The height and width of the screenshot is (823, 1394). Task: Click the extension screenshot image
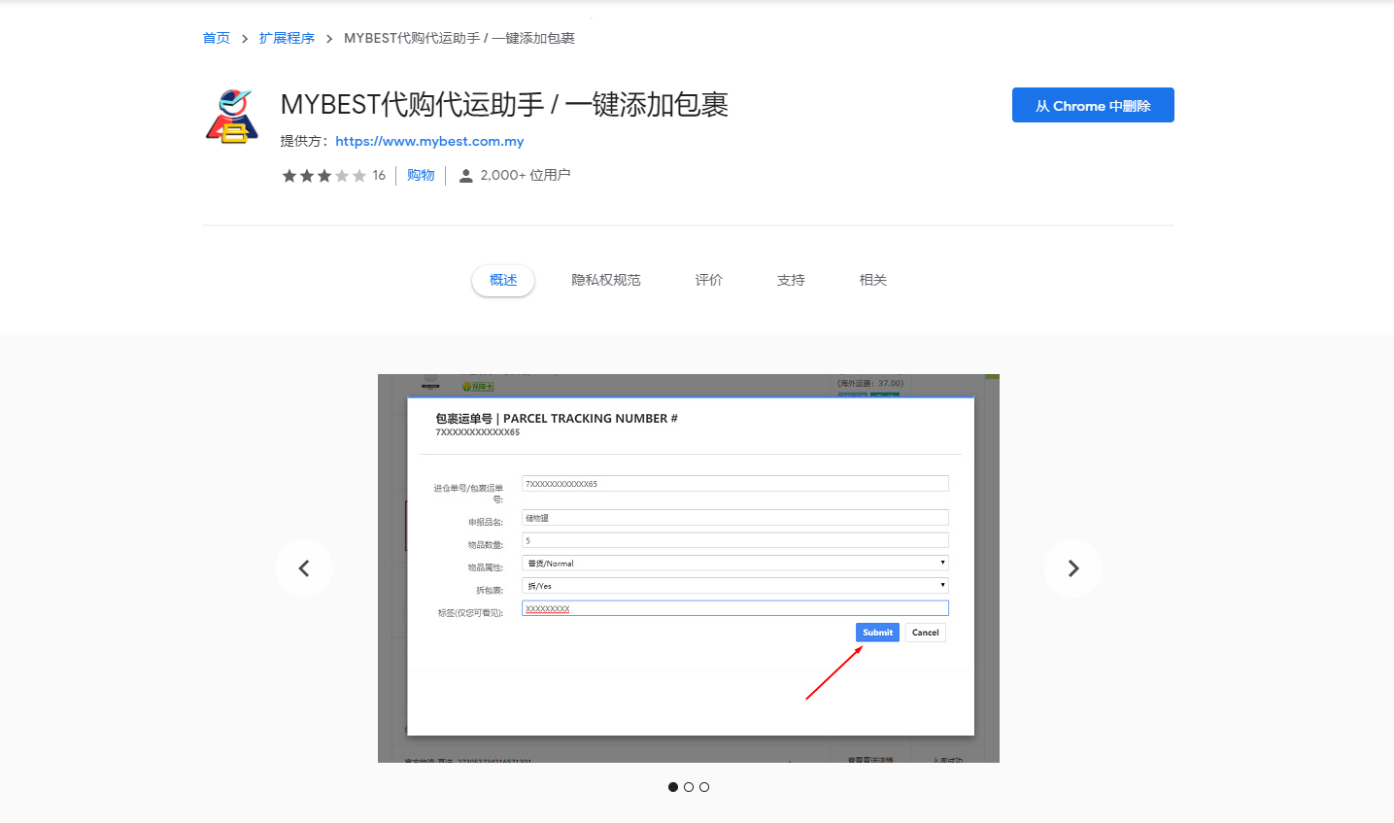coord(689,568)
